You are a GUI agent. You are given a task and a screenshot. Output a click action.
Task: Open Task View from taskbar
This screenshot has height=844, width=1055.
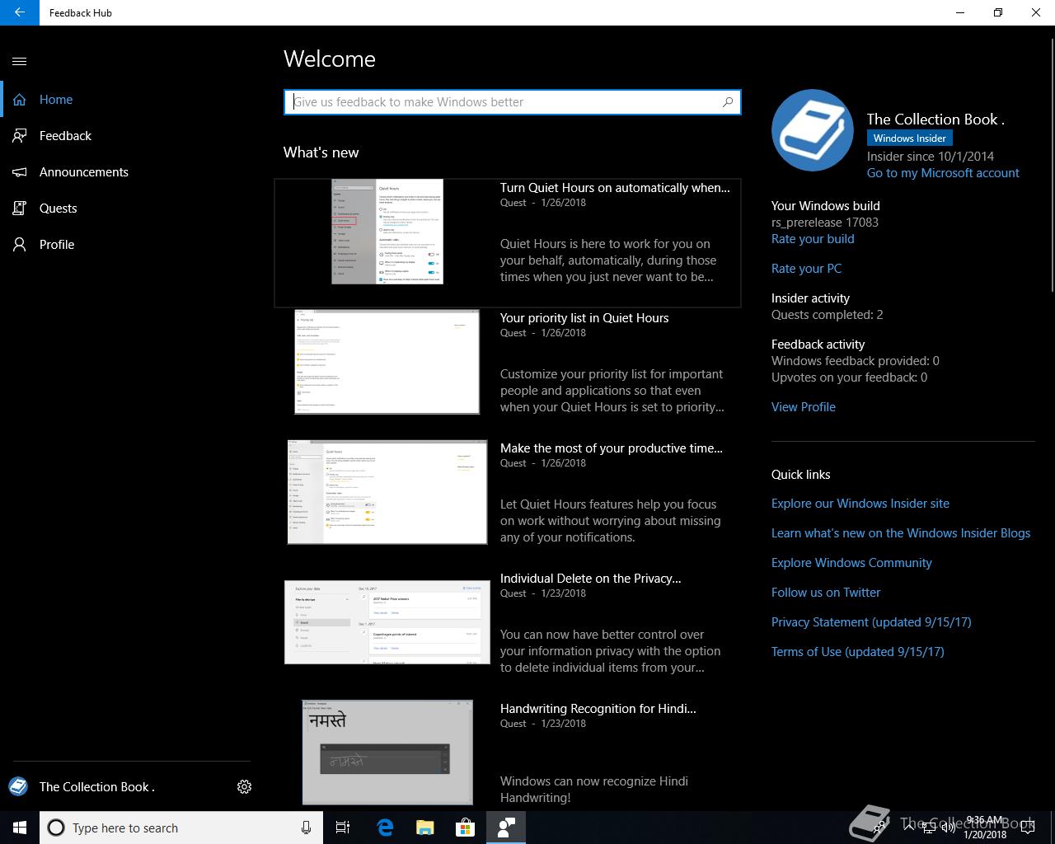343,828
